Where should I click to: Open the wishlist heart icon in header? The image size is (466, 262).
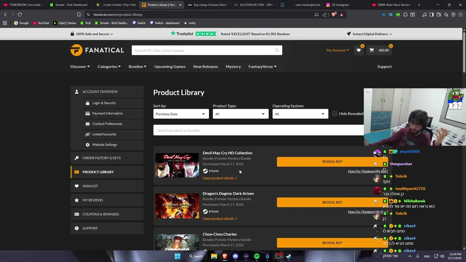[x=359, y=50]
